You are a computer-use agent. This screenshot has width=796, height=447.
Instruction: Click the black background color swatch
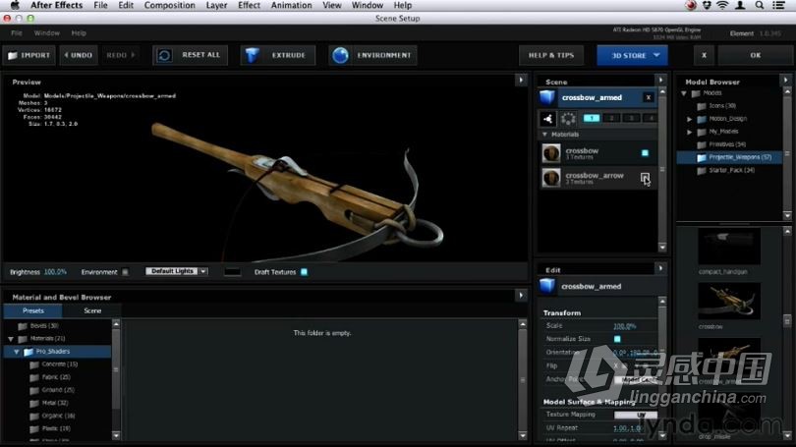coord(232,271)
